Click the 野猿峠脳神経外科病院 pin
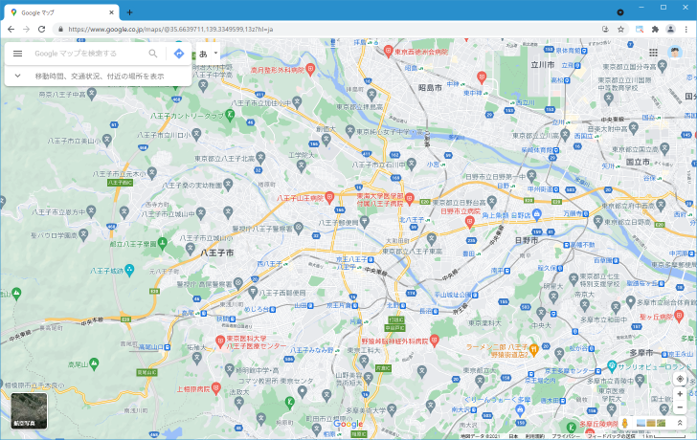 point(435,341)
